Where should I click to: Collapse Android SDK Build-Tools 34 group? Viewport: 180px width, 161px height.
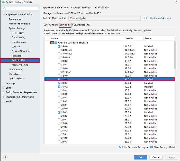pos(52,43)
